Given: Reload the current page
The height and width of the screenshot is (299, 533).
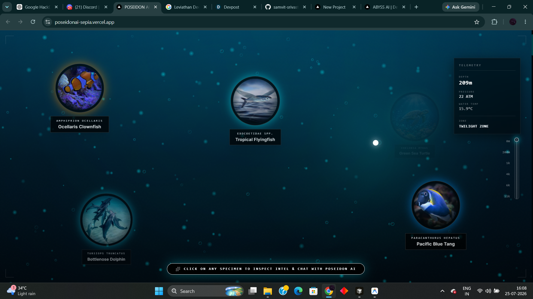Looking at the screenshot, I should tap(33, 22).
